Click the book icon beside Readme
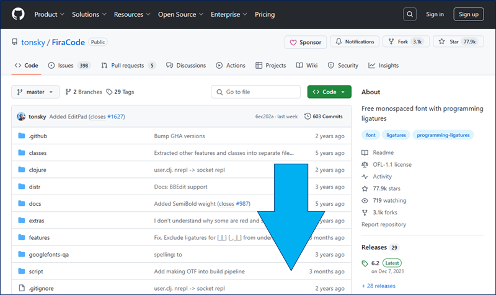 tap(365, 152)
